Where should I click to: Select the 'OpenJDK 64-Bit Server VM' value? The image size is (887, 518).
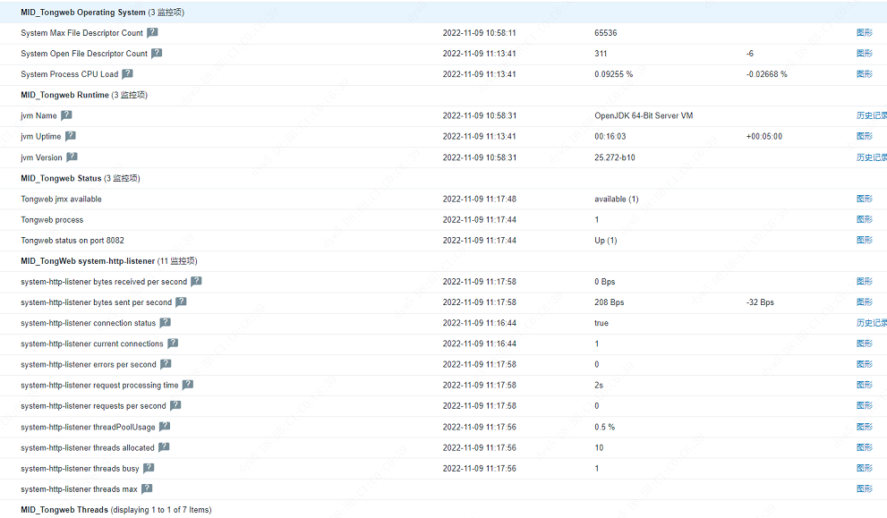[x=644, y=115]
